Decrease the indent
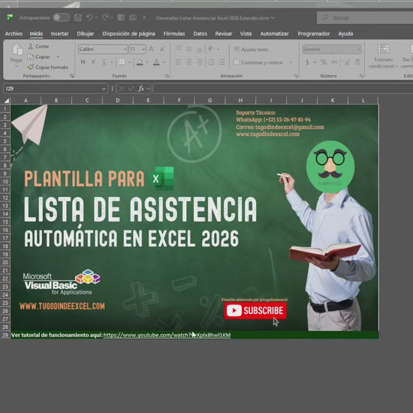Image resolution: width=413 pixels, height=413 pixels. tap(211, 62)
